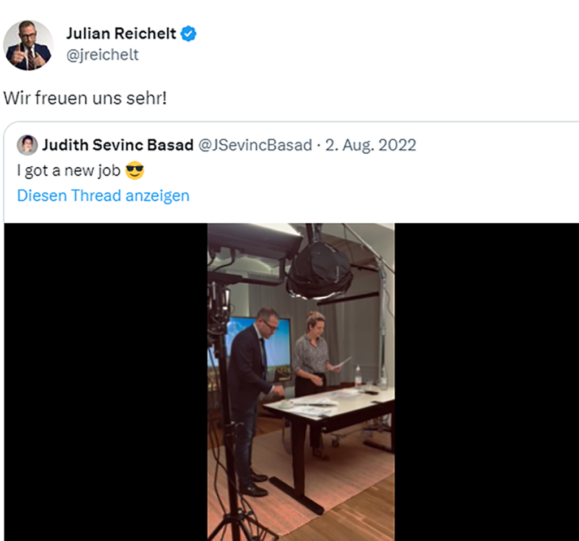Open the @JSevincBasad handle
Viewport: 579px width, 541px height.
255,145
